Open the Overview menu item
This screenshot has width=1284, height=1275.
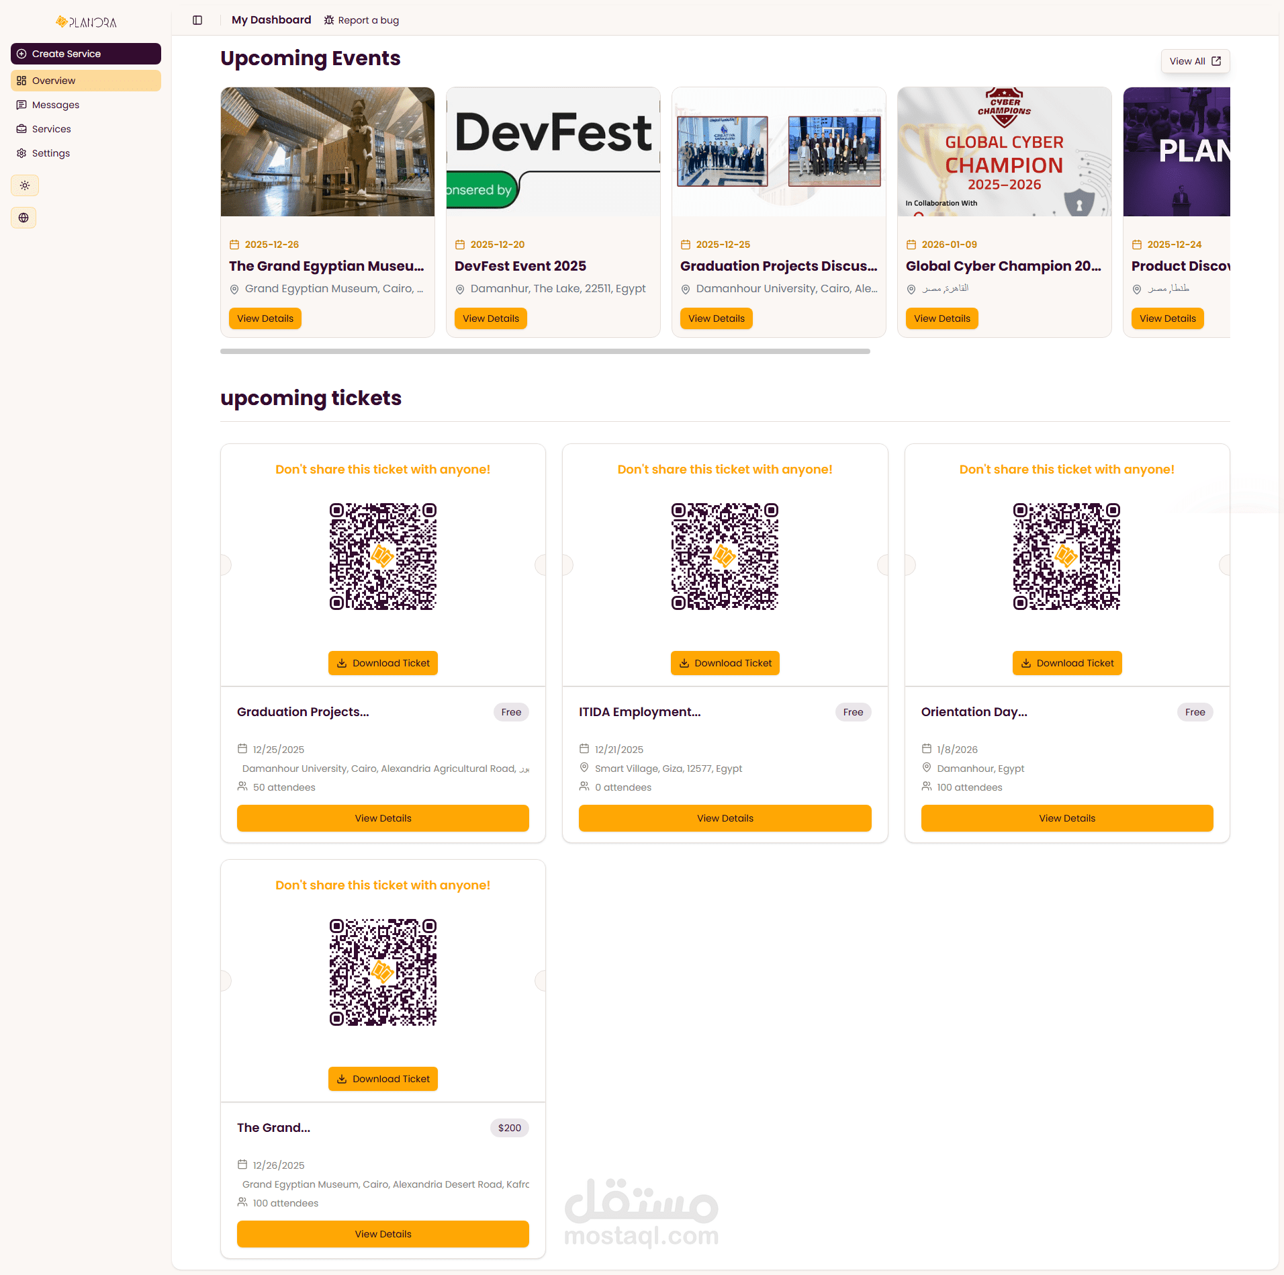[x=86, y=81]
